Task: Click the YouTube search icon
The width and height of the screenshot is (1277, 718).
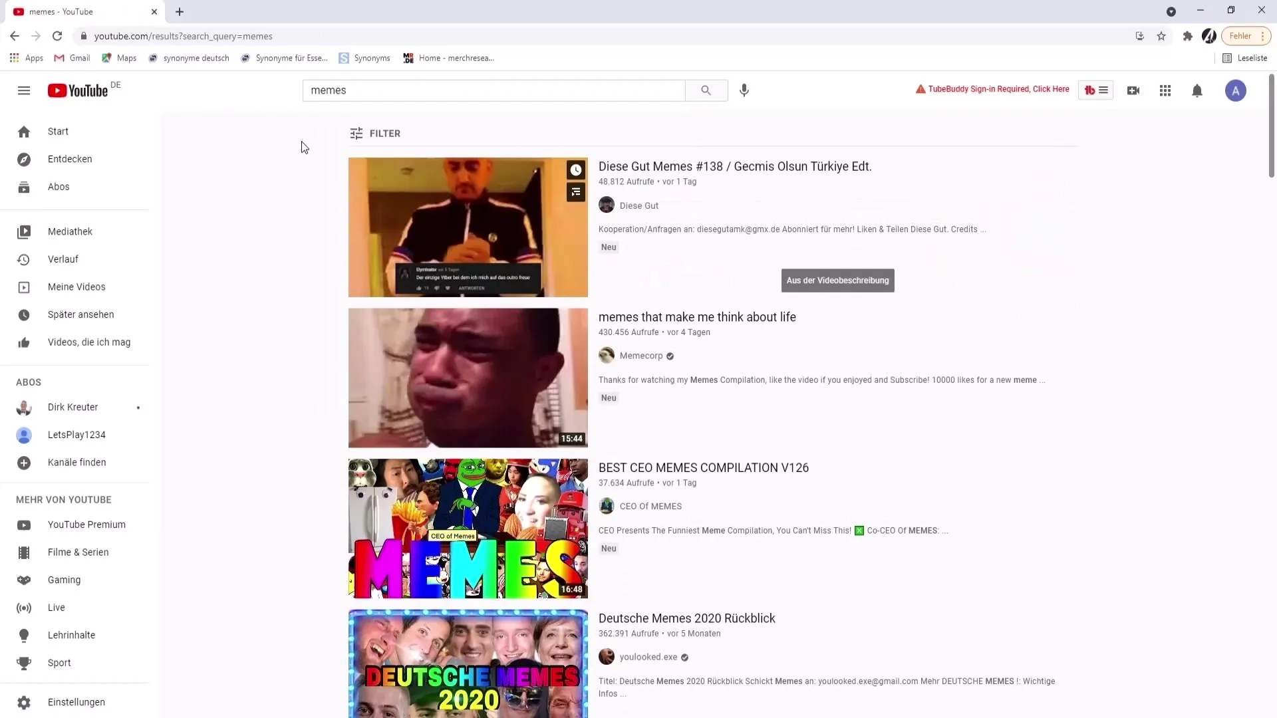Action: (x=706, y=90)
